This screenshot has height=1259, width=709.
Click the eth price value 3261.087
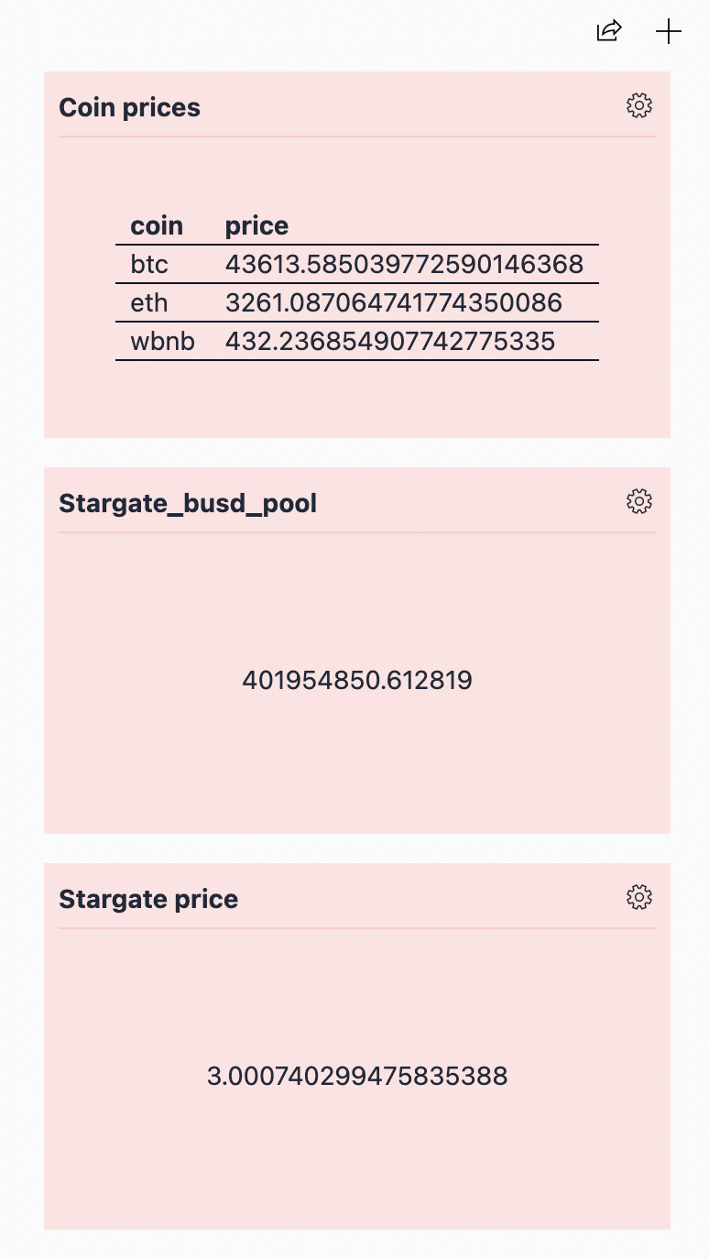click(394, 303)
